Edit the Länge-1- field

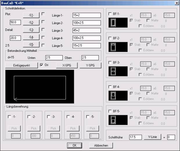[x=87, y=15]
